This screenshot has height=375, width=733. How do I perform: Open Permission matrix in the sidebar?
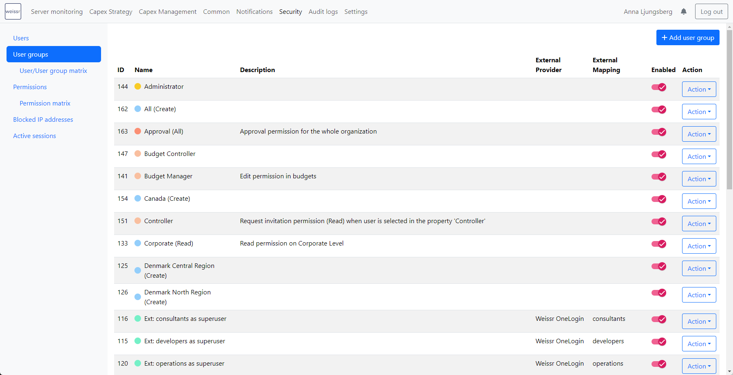45,103
